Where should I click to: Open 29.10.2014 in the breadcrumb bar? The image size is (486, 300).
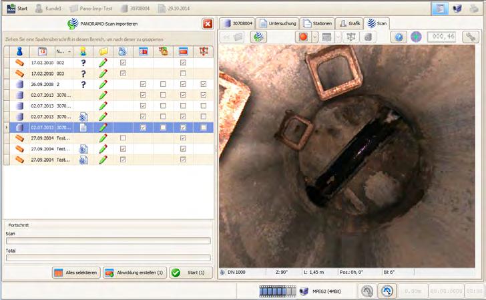(174, 9)
